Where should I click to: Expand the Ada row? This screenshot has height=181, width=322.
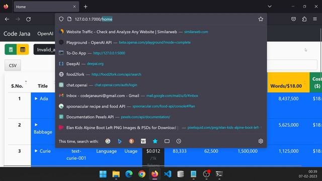(x=36, y=99)
